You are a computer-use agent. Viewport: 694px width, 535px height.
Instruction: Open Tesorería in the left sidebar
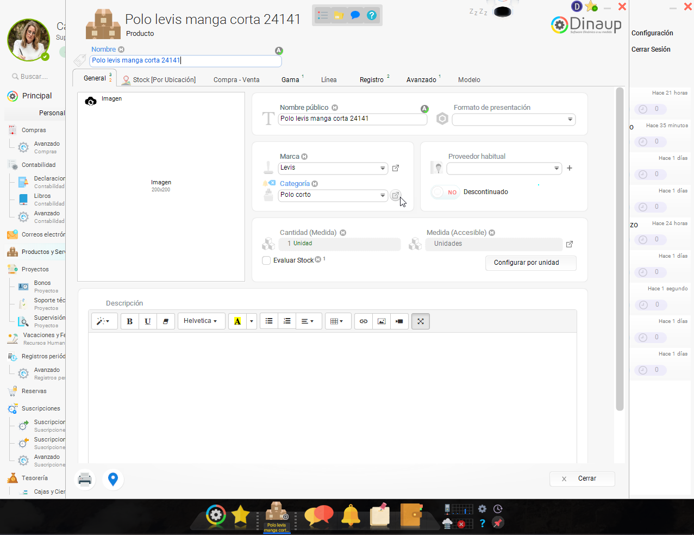35,478
